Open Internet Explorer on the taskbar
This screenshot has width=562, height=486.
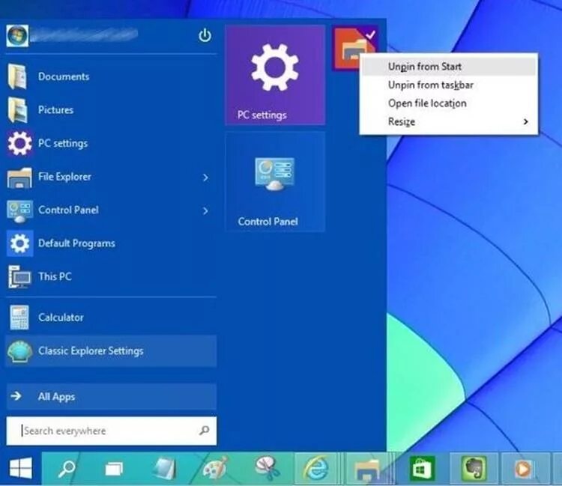click(x=316, y=468)
